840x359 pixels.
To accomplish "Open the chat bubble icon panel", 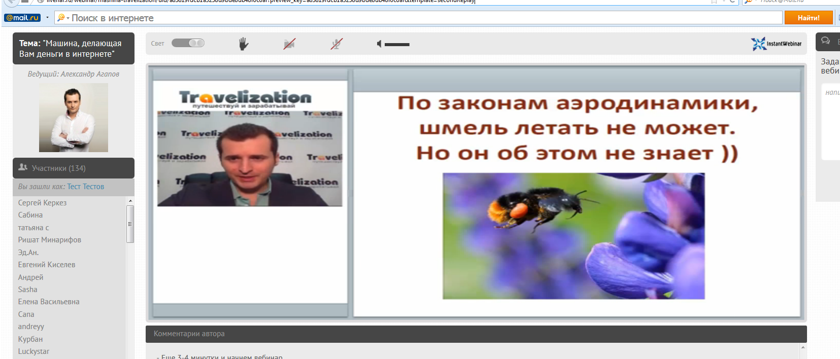I will [x=825, y=41].
